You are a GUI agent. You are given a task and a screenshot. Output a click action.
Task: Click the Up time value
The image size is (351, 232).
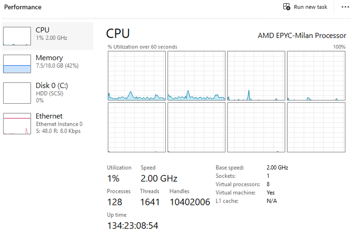coord(132,225)
